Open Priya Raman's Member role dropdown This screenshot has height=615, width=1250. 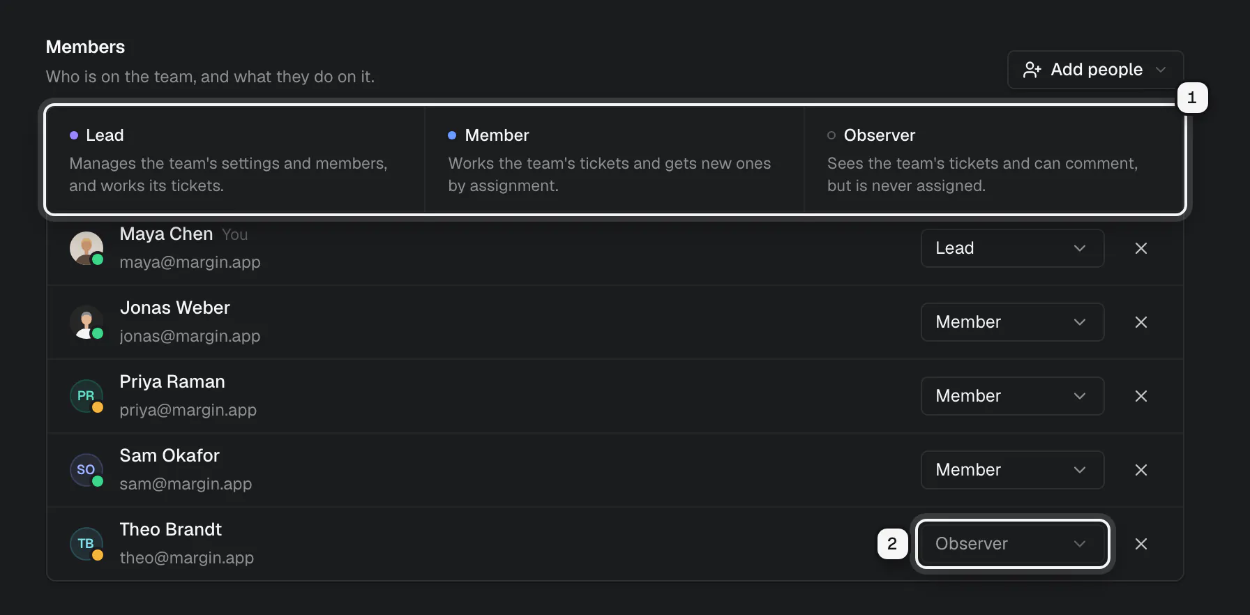coord(1012,396)
